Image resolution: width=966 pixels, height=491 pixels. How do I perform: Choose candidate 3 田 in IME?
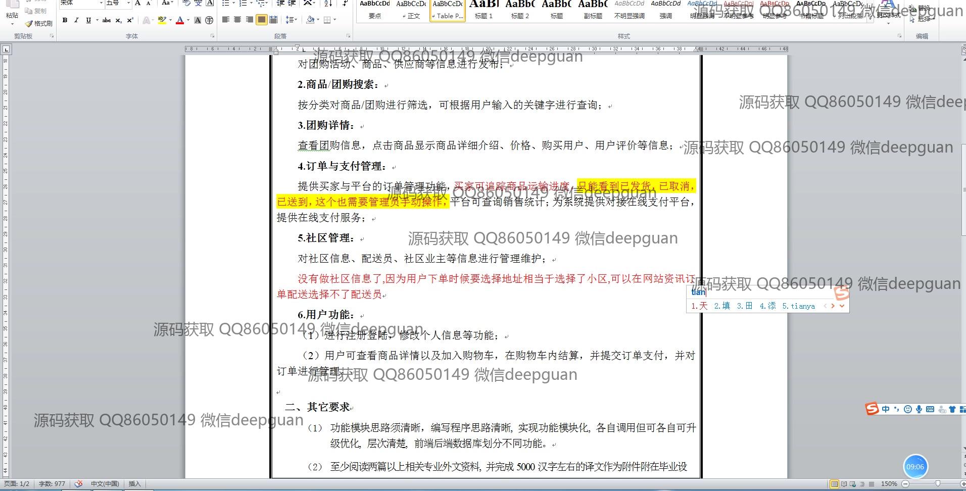pos(745,306)
